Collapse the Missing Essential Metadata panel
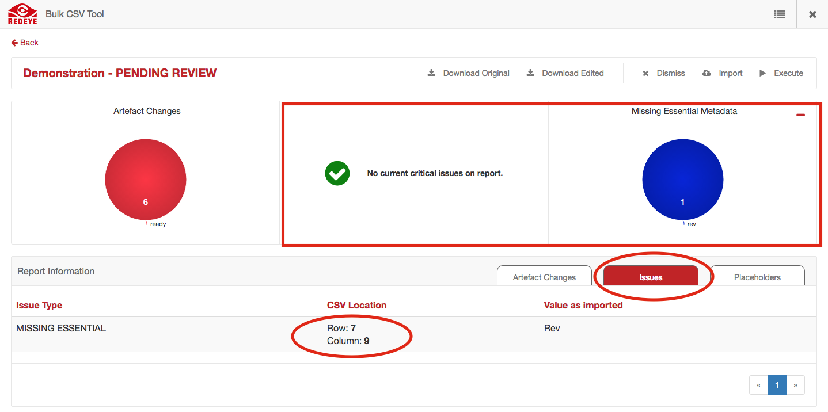Screen dimensions: 828x412 (800, 115)
